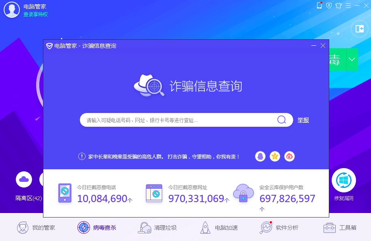This screenshot has height=241, width=371.
Task: Click the 登录享特权 login link
Action: (x=35, y=14)
